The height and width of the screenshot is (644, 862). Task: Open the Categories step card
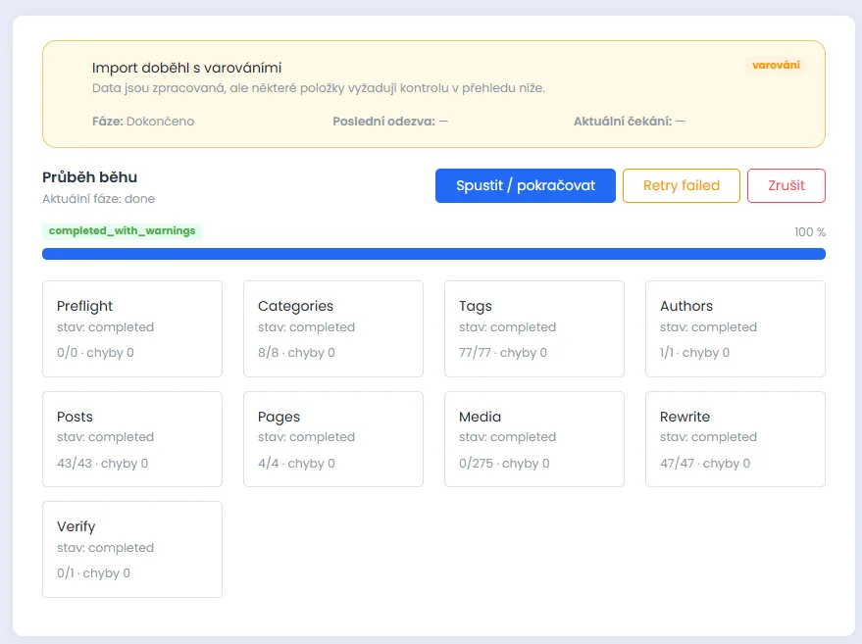[333, 328]
